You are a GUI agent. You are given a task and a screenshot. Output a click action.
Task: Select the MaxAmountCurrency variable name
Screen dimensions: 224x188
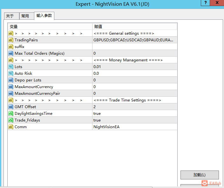pyautogui.click(x=34, y=87)
